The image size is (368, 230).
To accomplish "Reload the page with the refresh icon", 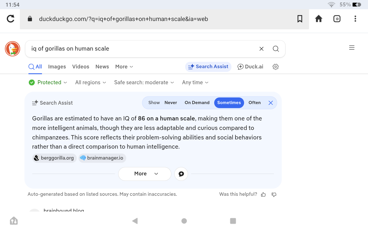I will pyautogui.click(x=11, y=19).
